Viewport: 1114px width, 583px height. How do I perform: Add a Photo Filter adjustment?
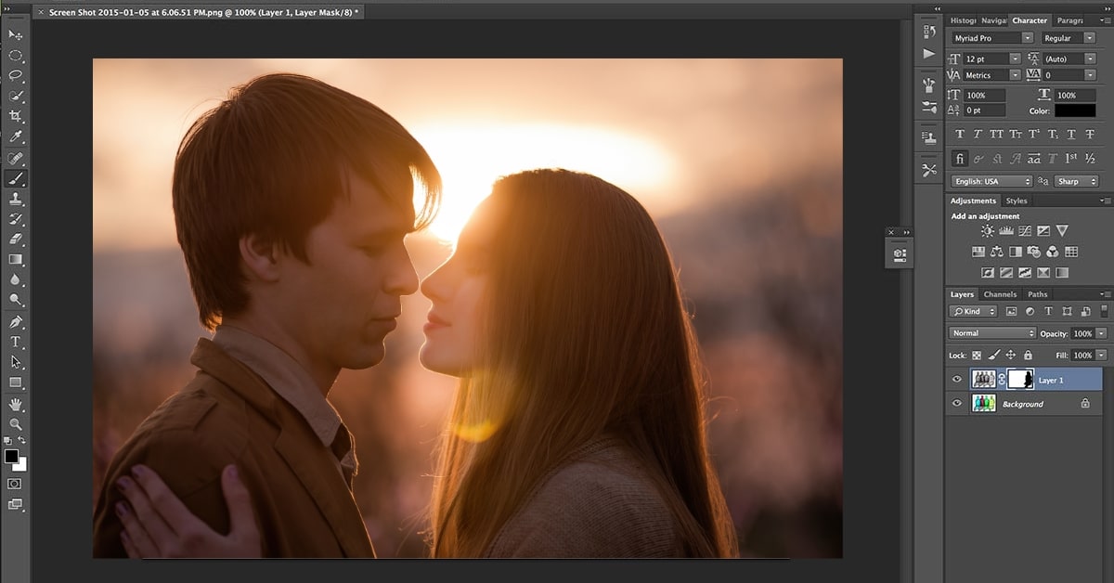coord(1034,252)
